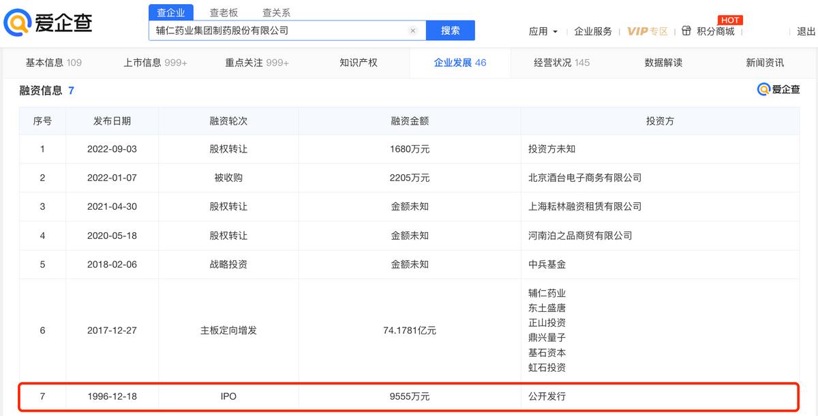The height and width of the screenshot is (416, 818).
Task: Open the 重点关注 tab
Action: click(x=257, y=63)
